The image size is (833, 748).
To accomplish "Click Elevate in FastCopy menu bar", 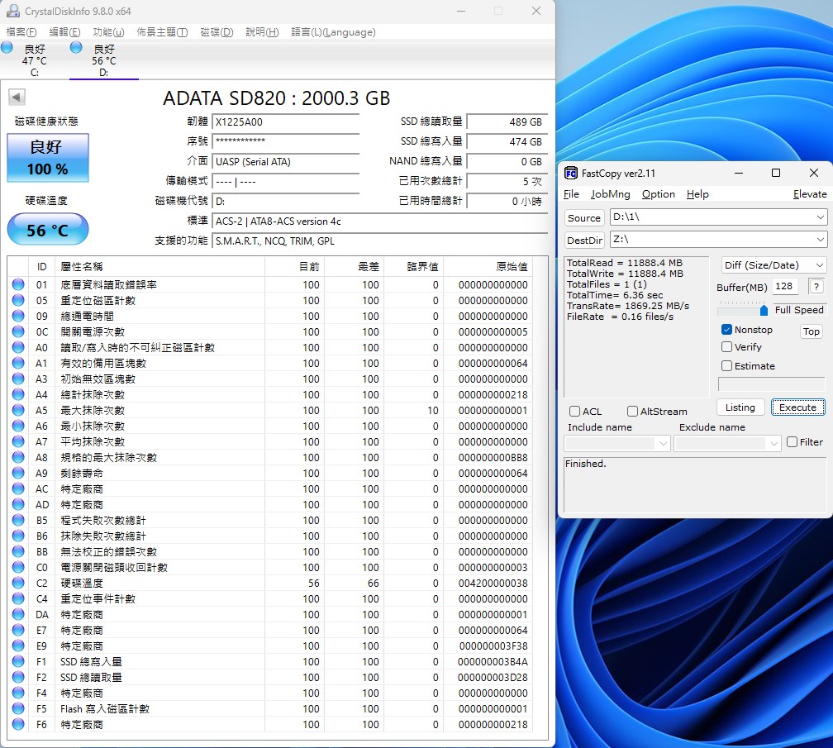I will coord(810,194).
